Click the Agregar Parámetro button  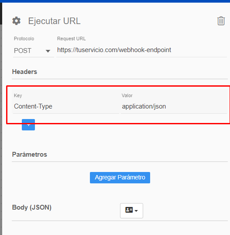coord(120,178)
